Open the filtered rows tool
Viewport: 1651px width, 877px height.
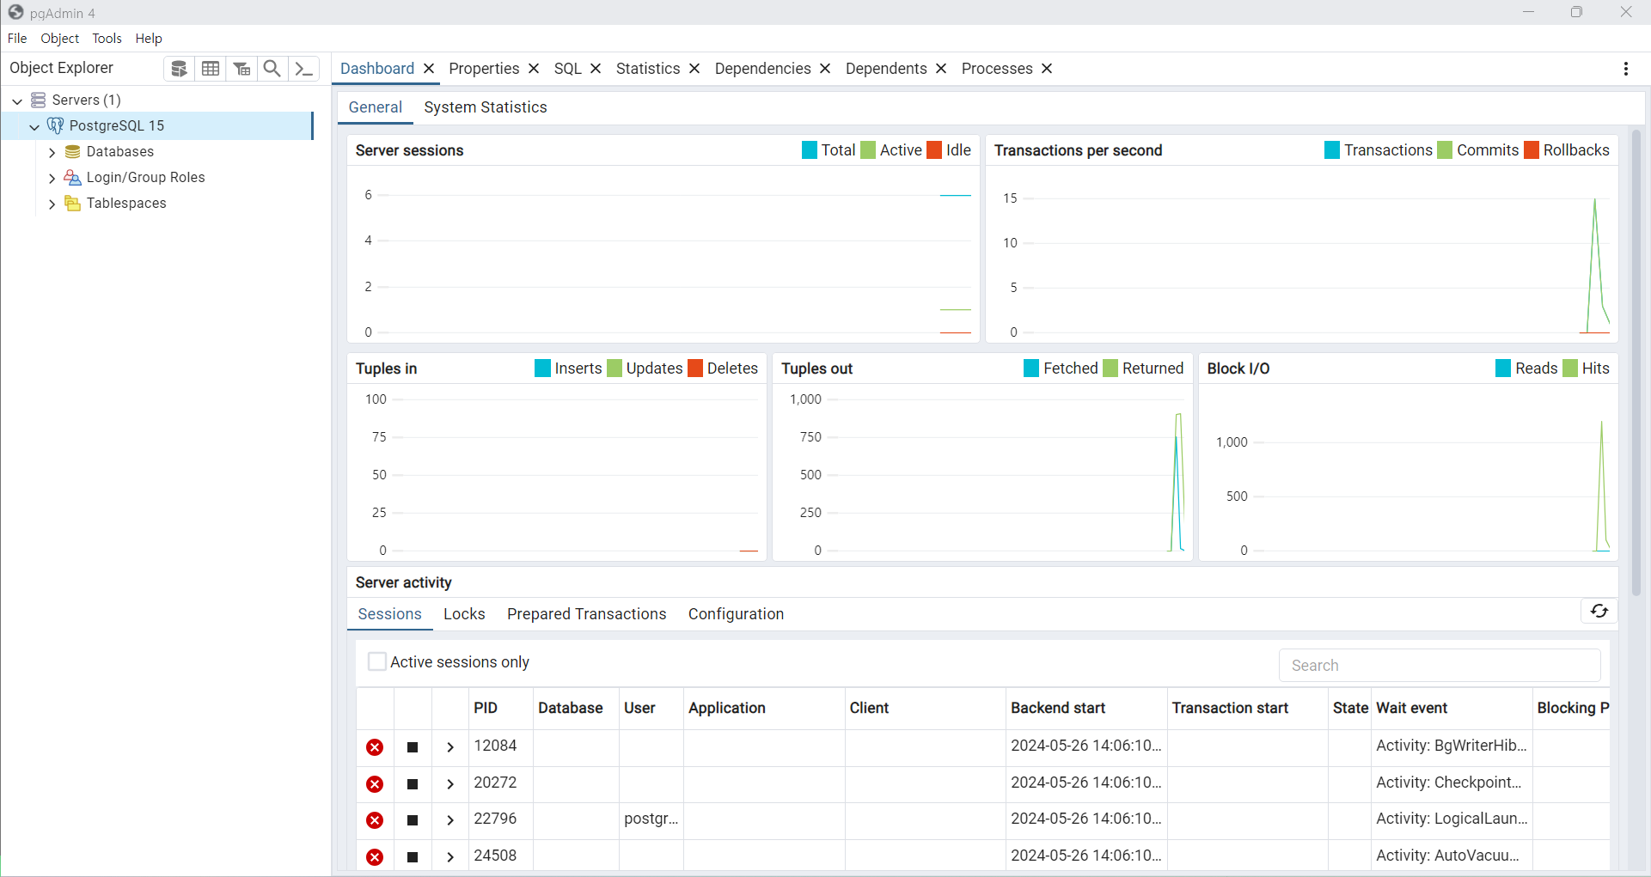pyautogui.click(x=242, y=68)
